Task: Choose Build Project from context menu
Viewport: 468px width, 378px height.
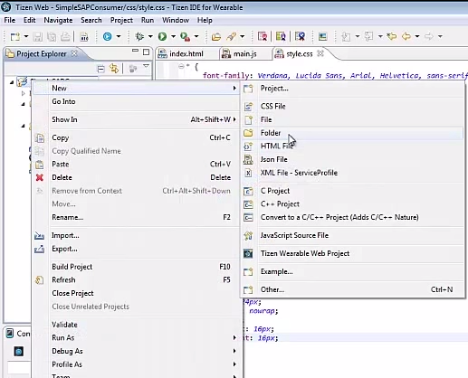Action: pos(136,267)
